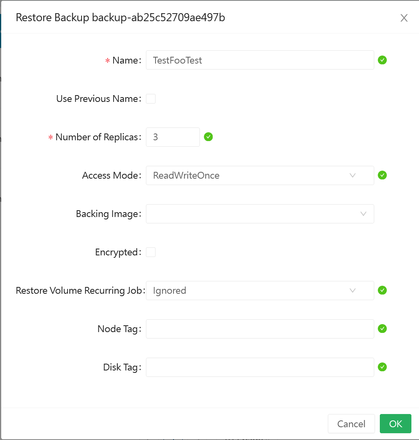Click the OK button to restore backup
The width and height of the screenshot is (419, 440).
coord(395,424)
